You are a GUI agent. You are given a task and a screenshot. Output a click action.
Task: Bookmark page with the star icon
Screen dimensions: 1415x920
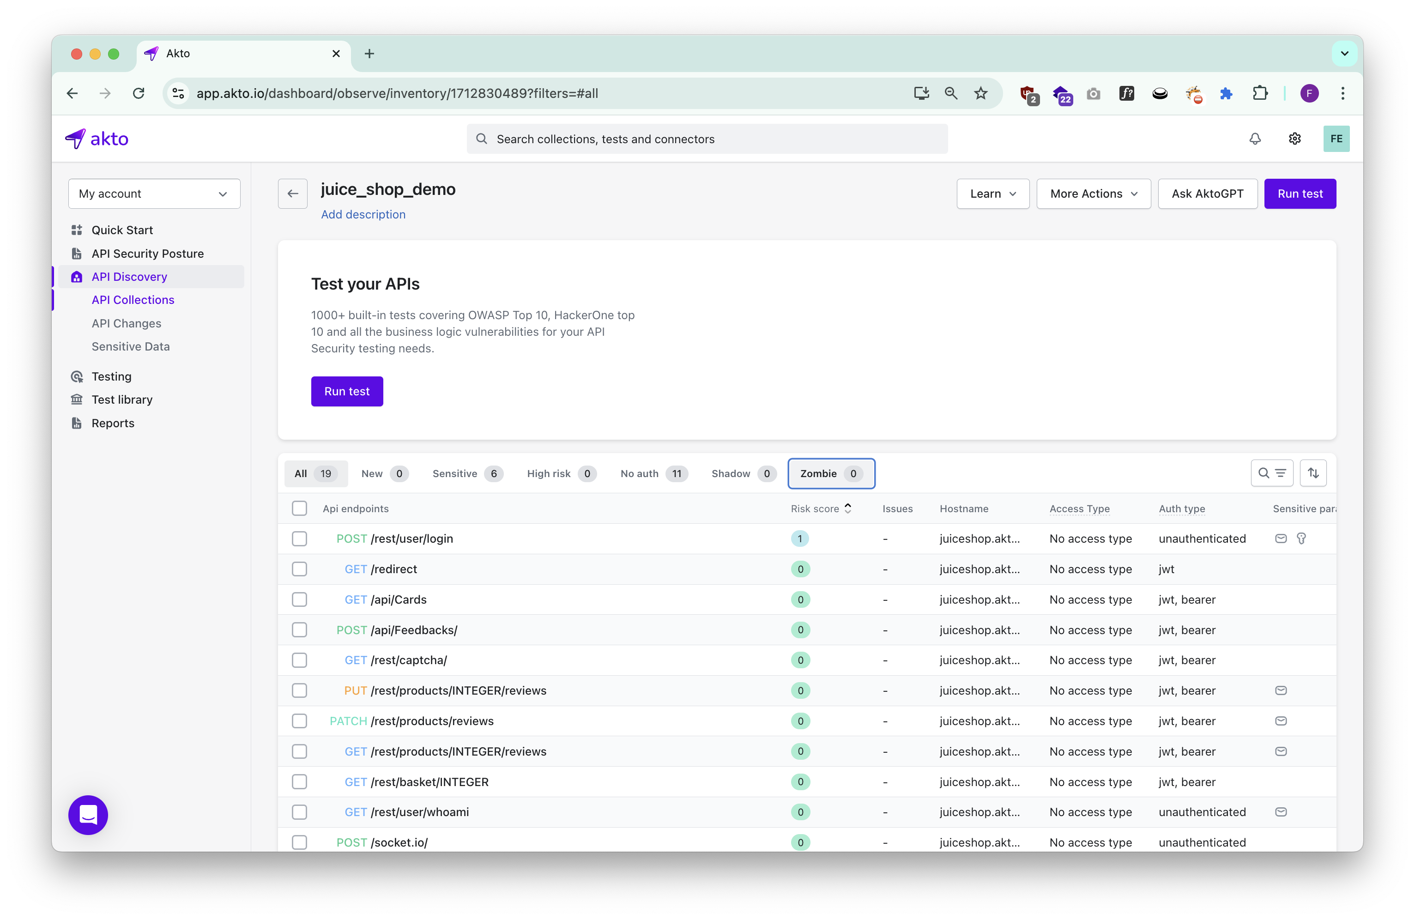point(980,93)
